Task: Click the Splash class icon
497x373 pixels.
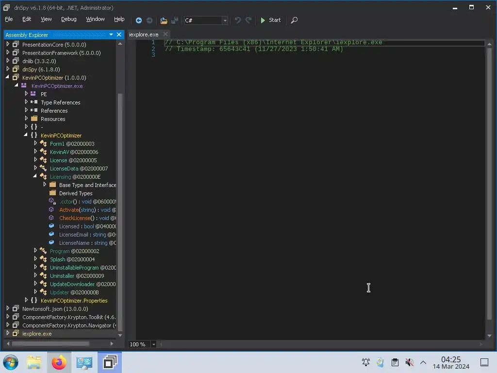Action: click(43, 259)
